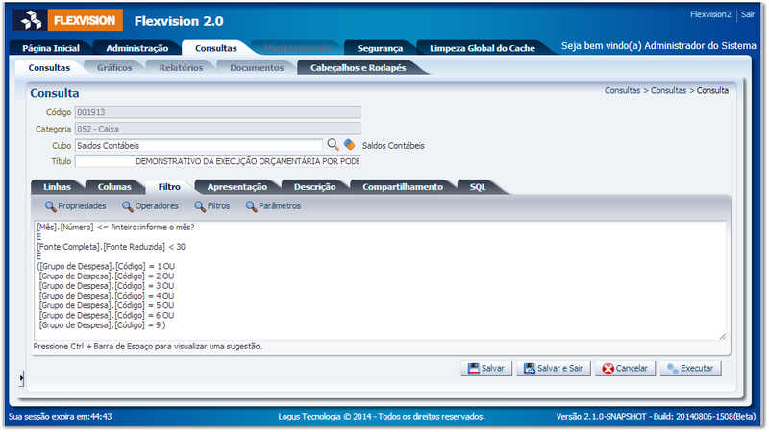The image size is (769, 432).
Task: Open the Segurança main menu tab
Action: [380, 47]
